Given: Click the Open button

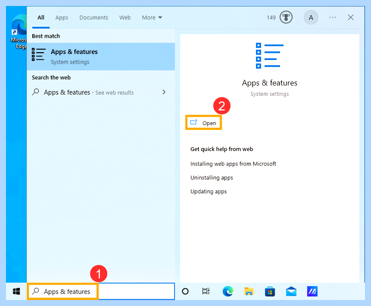Looking at the screenshot, I should 203,123.
